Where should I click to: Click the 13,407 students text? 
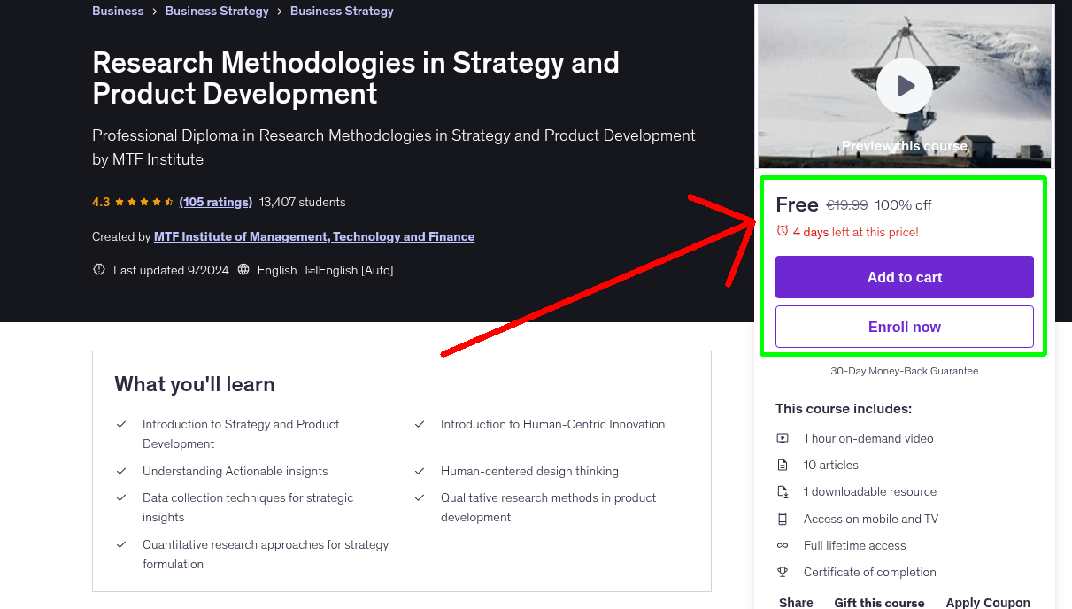[x=303, y=202]
